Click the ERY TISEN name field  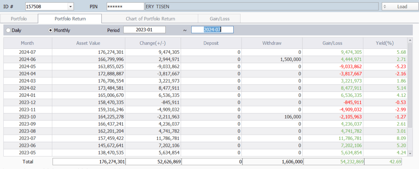[x=262, y=6]
